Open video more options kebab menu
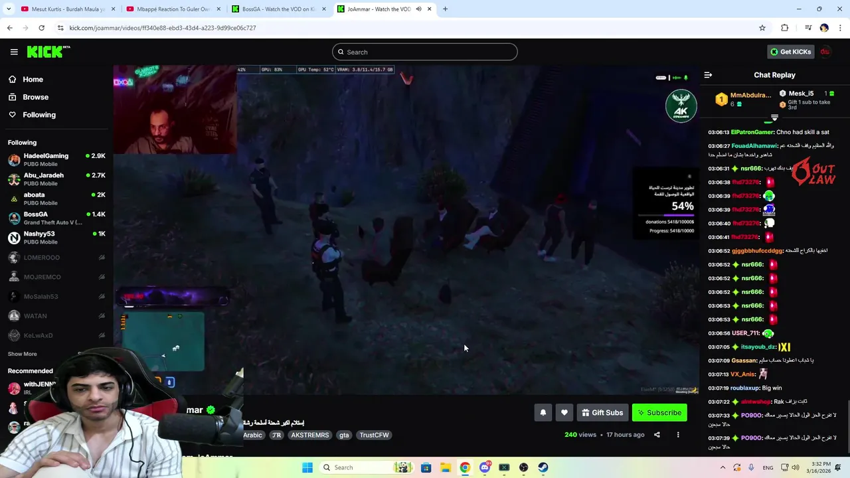 [678, 435]
